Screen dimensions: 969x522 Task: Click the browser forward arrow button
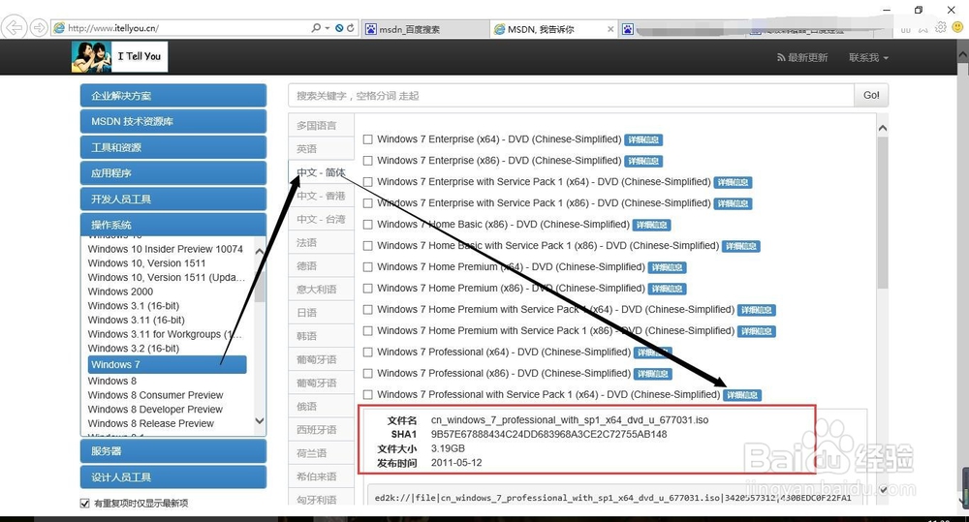click(x=39, y=28)
